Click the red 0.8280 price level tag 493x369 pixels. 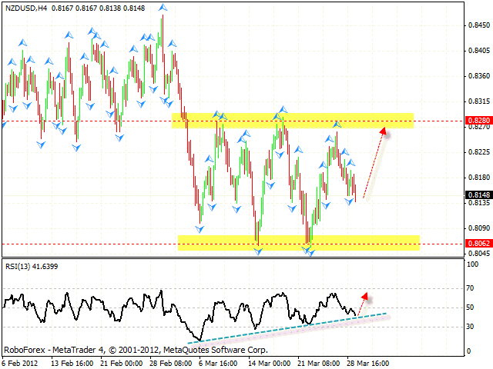pos(478,121)
